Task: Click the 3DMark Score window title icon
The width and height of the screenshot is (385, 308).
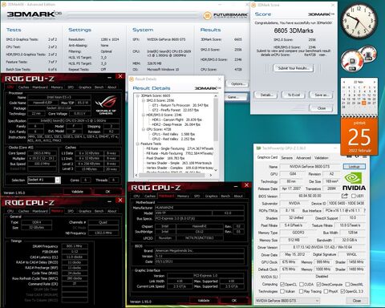Action: [254, 5]
